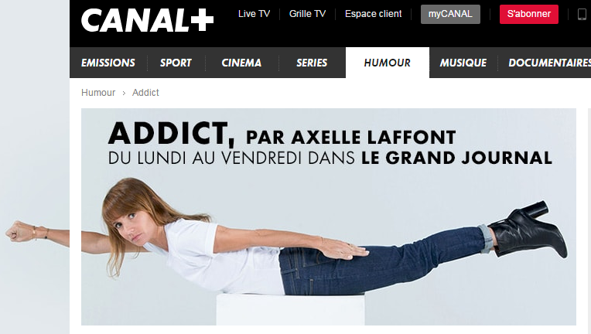Select the active HUMOUR tab
The height and width of the screenshot is (334, 591).
click(387, 63)
